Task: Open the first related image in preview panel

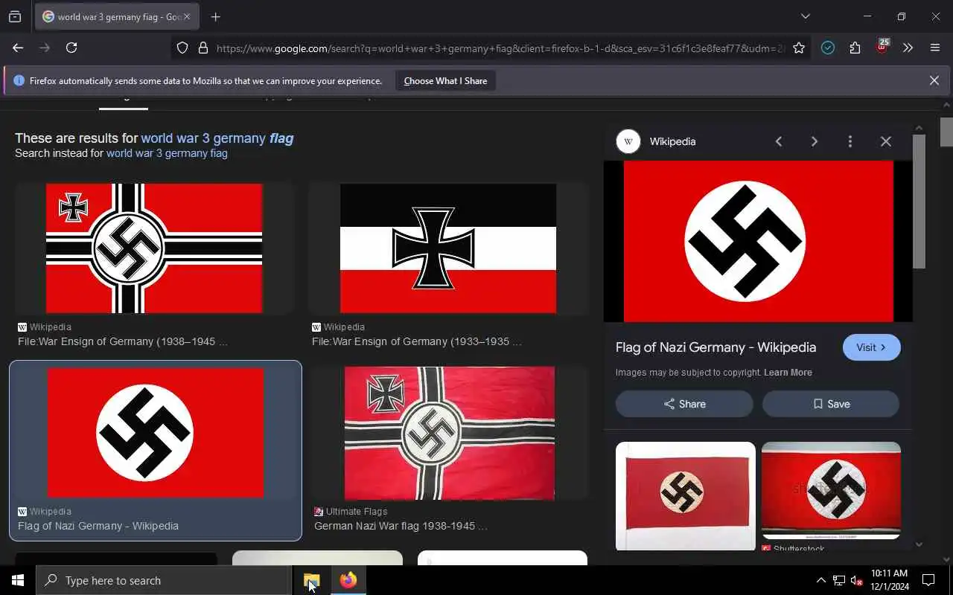Action: coord(686,495)
